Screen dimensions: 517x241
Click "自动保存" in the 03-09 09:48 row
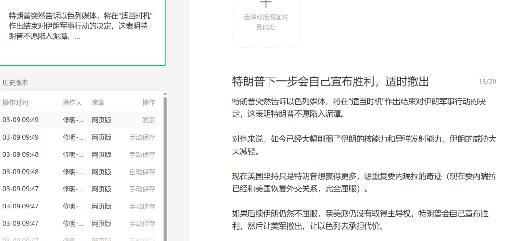pyautogui.click(x=142, y=172)
